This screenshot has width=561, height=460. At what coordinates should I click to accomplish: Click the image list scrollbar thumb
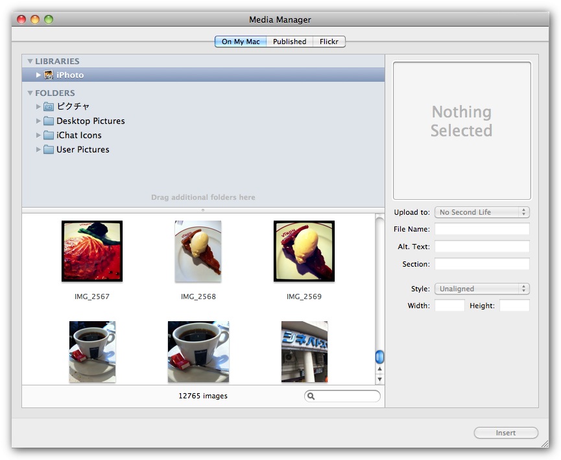coord(379,357)
